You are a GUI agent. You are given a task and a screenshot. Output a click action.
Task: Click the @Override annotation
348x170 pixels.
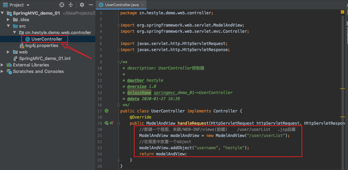(140, 117)
